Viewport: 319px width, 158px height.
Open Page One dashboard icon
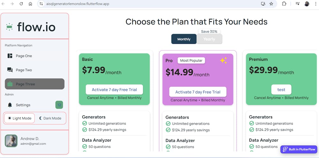[x=10, y=56]
